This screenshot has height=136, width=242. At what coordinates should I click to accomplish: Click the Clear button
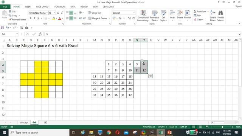point(199,20)
